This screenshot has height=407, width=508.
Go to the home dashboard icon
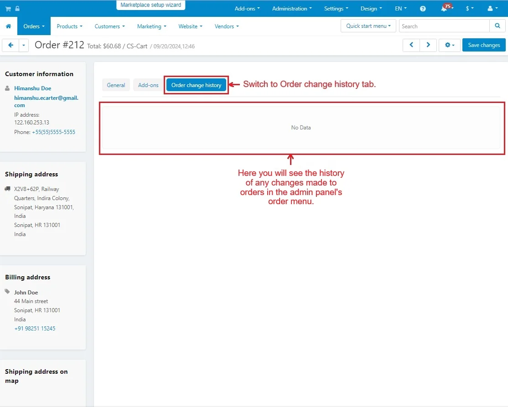coord(8,26)
